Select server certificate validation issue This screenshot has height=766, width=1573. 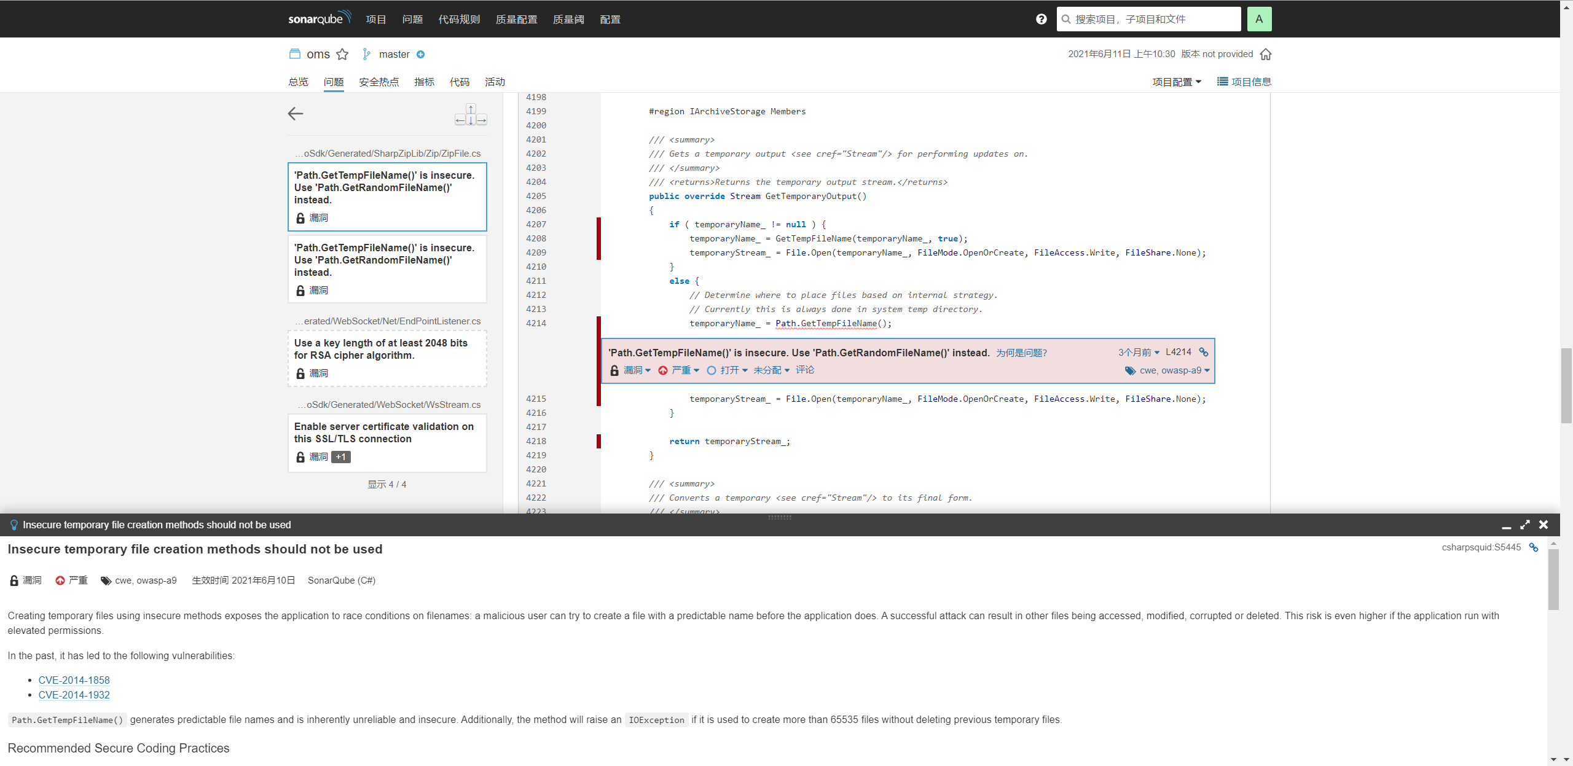pyautogui.click(x=387, y=443)
